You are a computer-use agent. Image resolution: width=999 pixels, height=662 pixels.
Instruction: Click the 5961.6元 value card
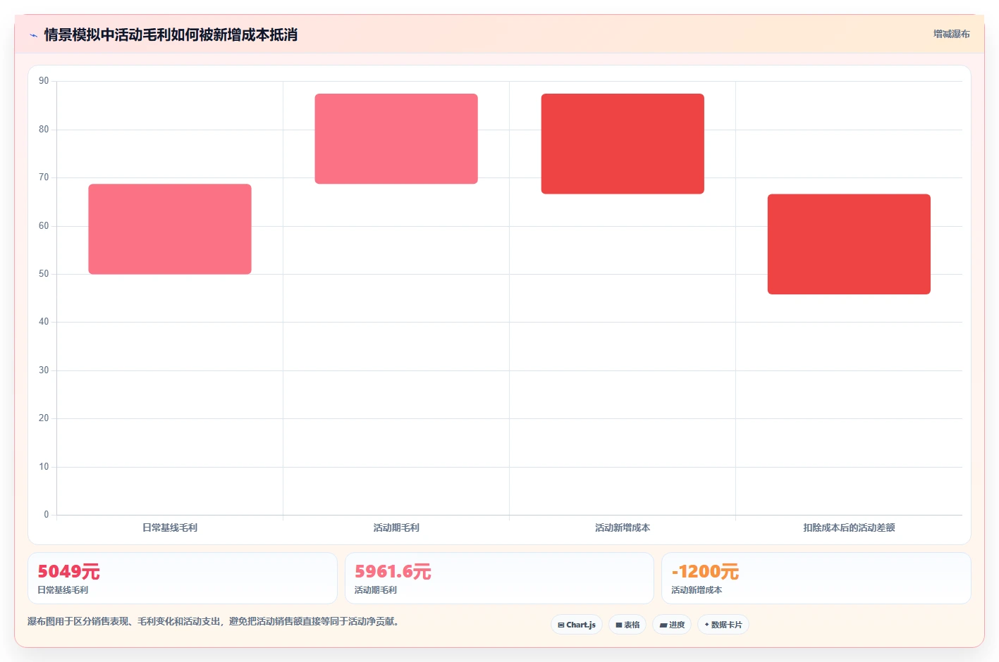[x=499, y=578]
